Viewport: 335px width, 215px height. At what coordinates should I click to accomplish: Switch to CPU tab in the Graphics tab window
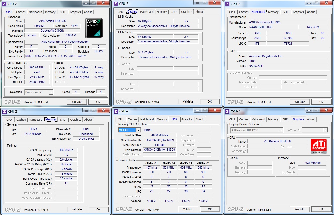click(x=232, y=119)
